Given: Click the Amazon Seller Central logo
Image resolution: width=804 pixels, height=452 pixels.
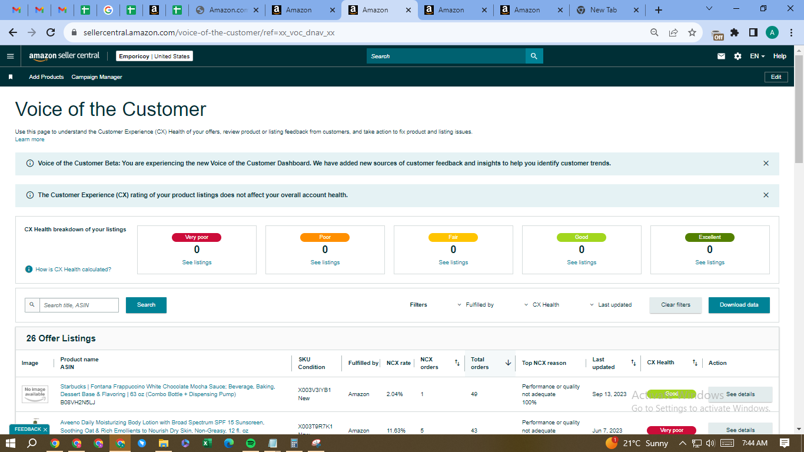Looking at the screenshot, I should [x=64, y=56].
